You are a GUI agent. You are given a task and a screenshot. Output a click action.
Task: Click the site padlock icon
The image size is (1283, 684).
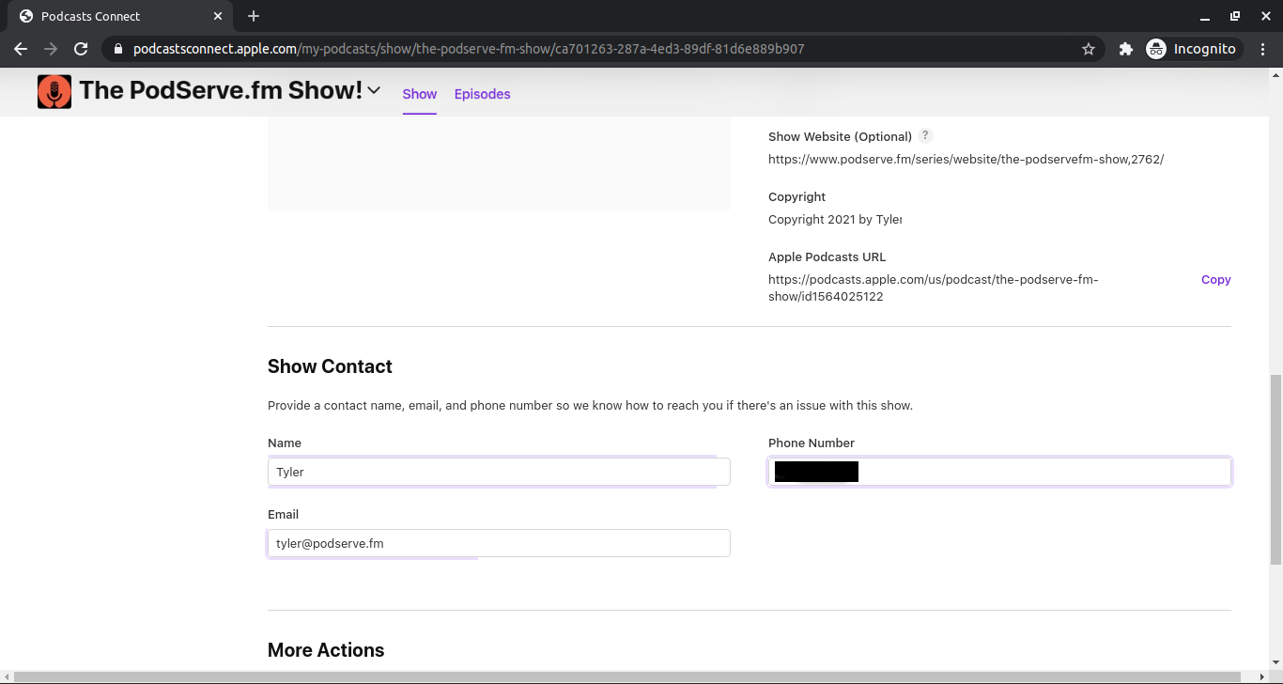click(117, 49)
